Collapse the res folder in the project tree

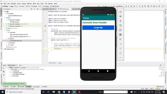pos(5,30)
